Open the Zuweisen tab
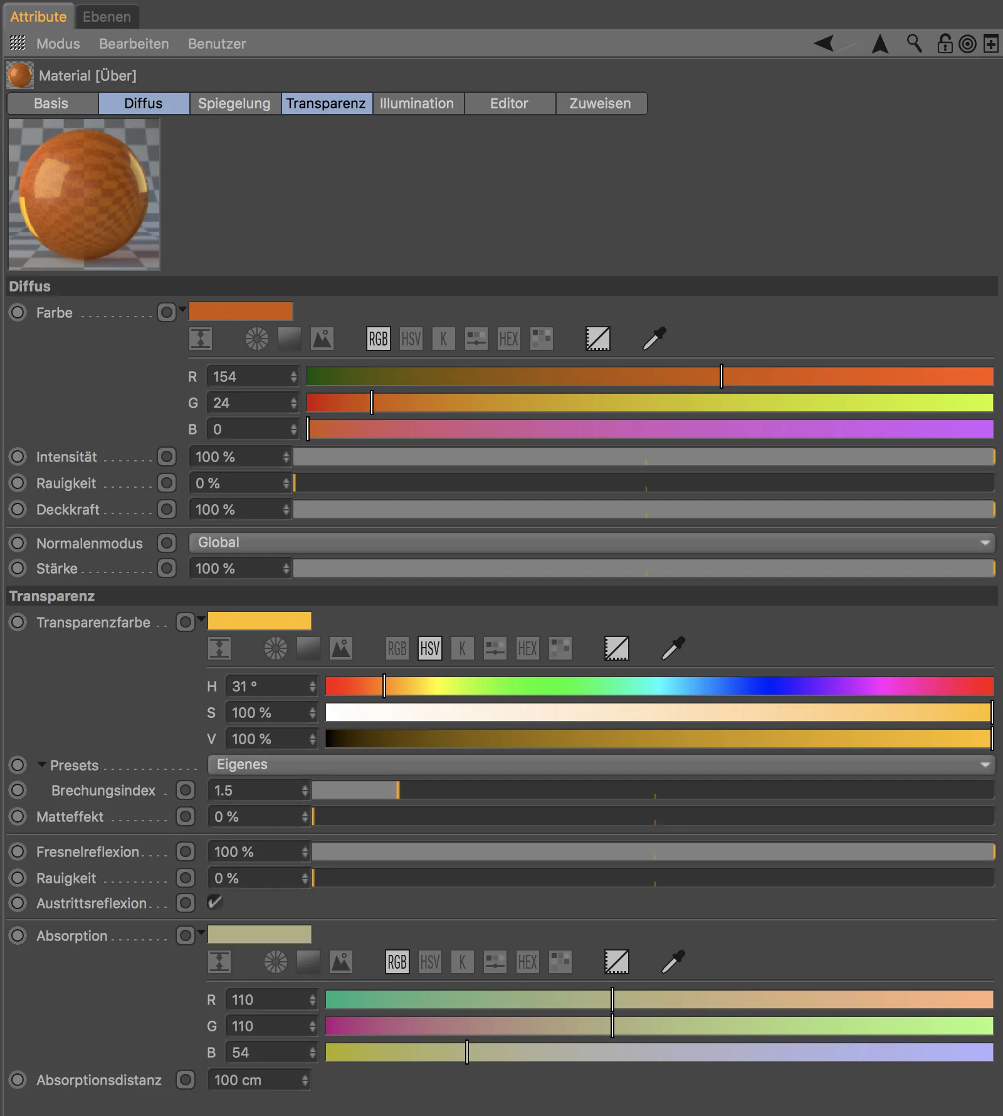The height and width of the screenshot is (1116, 1003). tap(601, 103)
